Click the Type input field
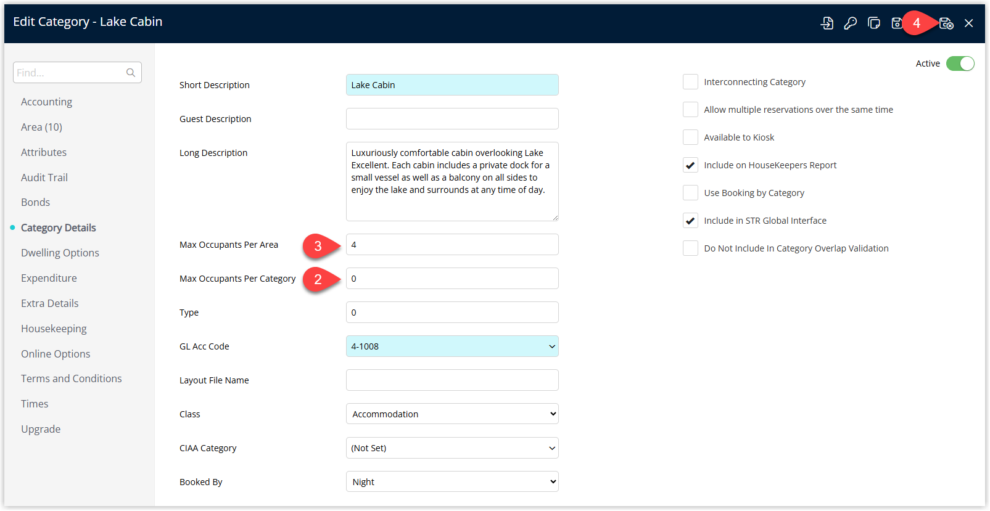990x511 pixels. click(x=452, y=313)
